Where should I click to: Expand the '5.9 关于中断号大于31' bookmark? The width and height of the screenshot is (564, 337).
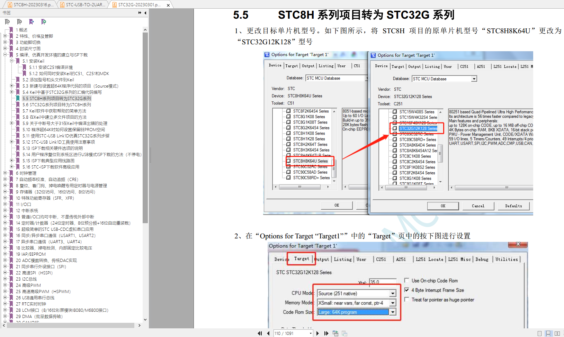(x=12, y=123)
